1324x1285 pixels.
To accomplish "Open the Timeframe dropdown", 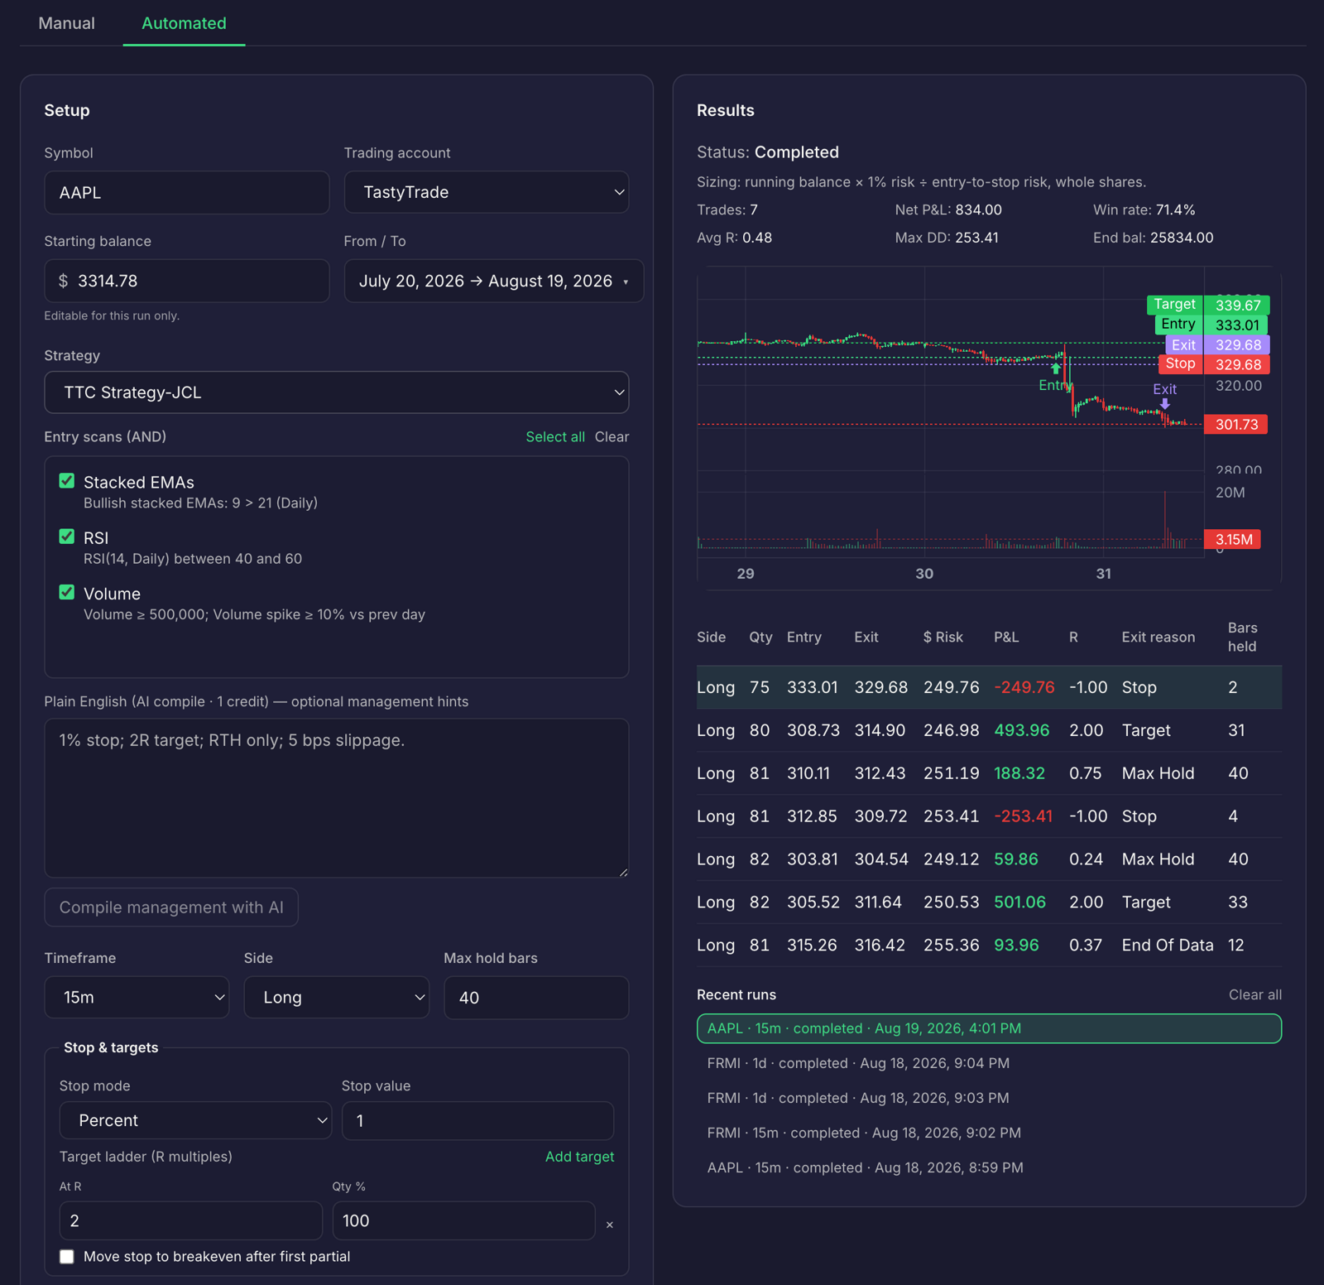I will (x=137, y=997).
